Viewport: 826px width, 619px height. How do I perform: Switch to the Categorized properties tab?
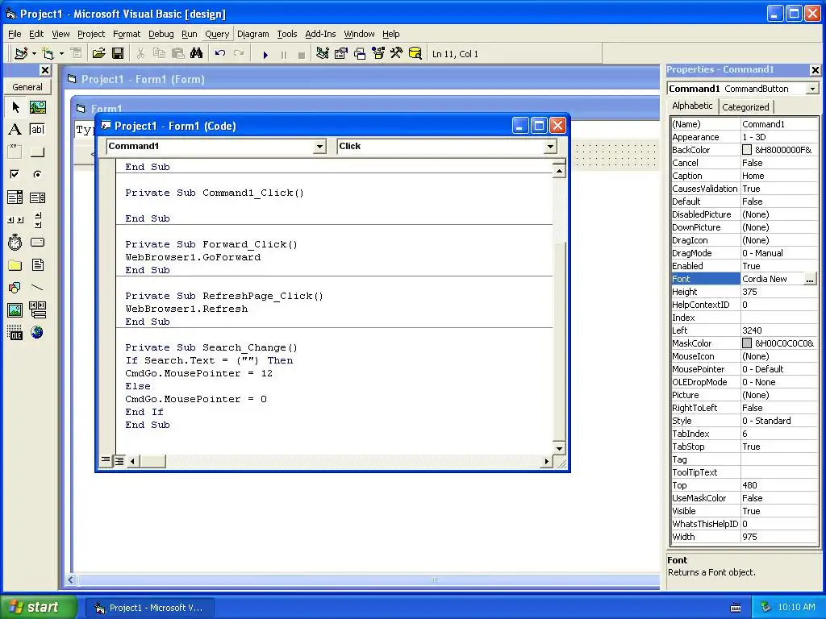[745, 107]
